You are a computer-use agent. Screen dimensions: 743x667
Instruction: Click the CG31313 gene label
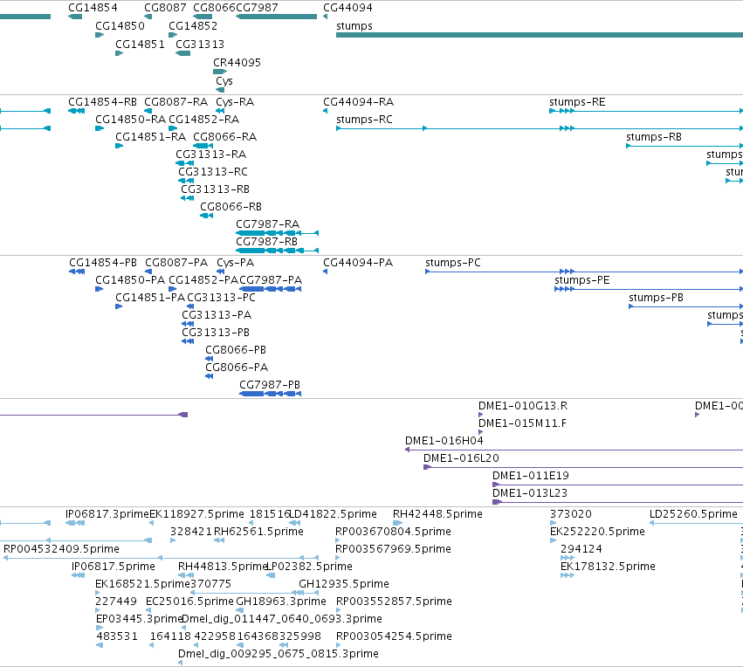[200, 45]
